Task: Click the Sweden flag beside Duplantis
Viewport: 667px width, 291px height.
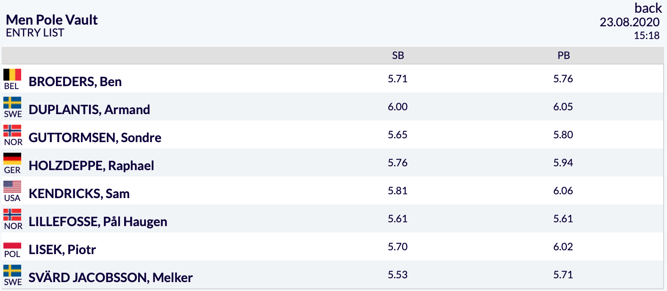Action: click(12, 103)
